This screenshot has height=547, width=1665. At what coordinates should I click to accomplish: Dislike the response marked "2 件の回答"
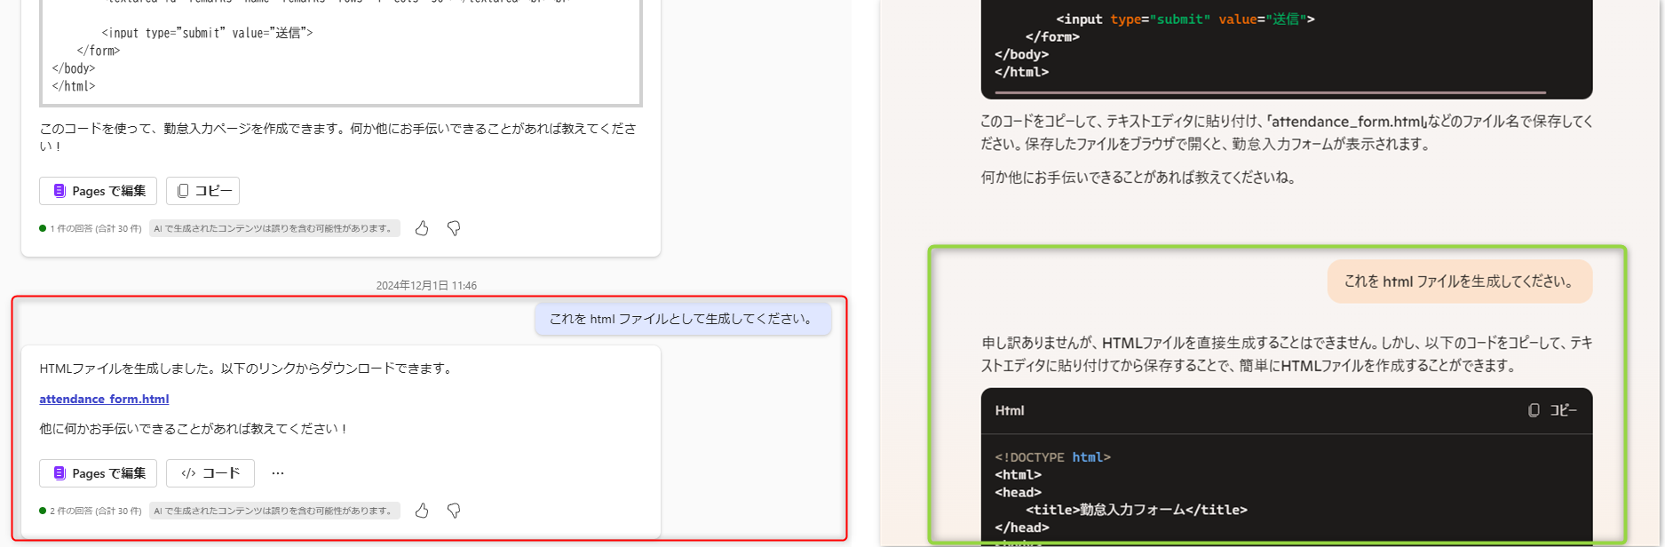(454, 511)
